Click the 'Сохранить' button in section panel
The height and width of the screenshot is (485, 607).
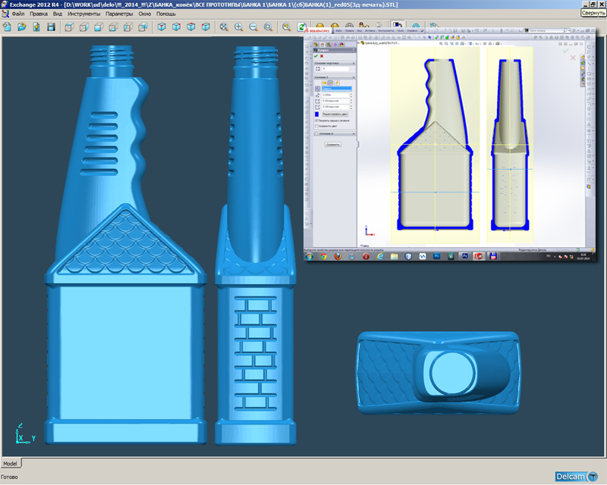(x=333, y=145)
